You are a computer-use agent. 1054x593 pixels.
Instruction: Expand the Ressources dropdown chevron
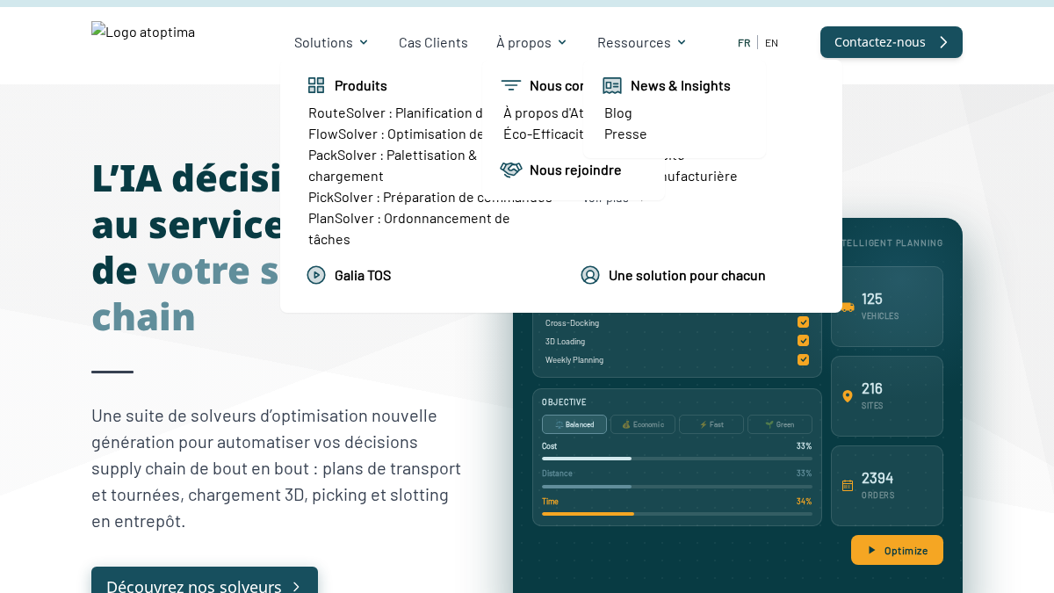[x=682, y=42]
